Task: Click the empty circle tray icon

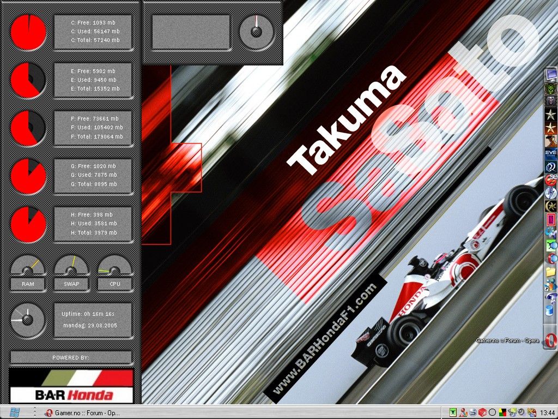Action: (492, 412)
